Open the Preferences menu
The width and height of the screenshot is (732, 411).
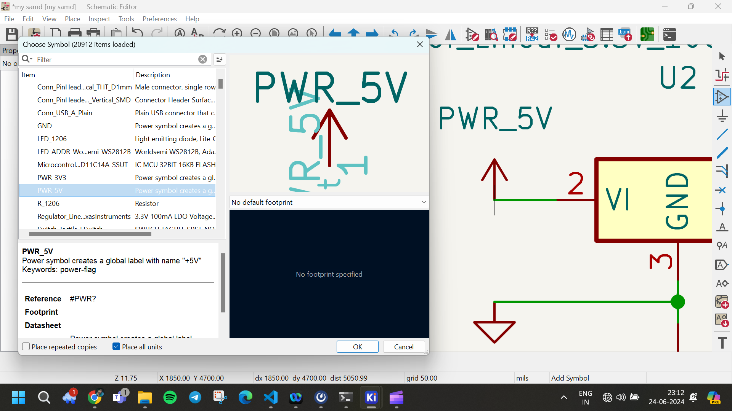click(159, 19)
